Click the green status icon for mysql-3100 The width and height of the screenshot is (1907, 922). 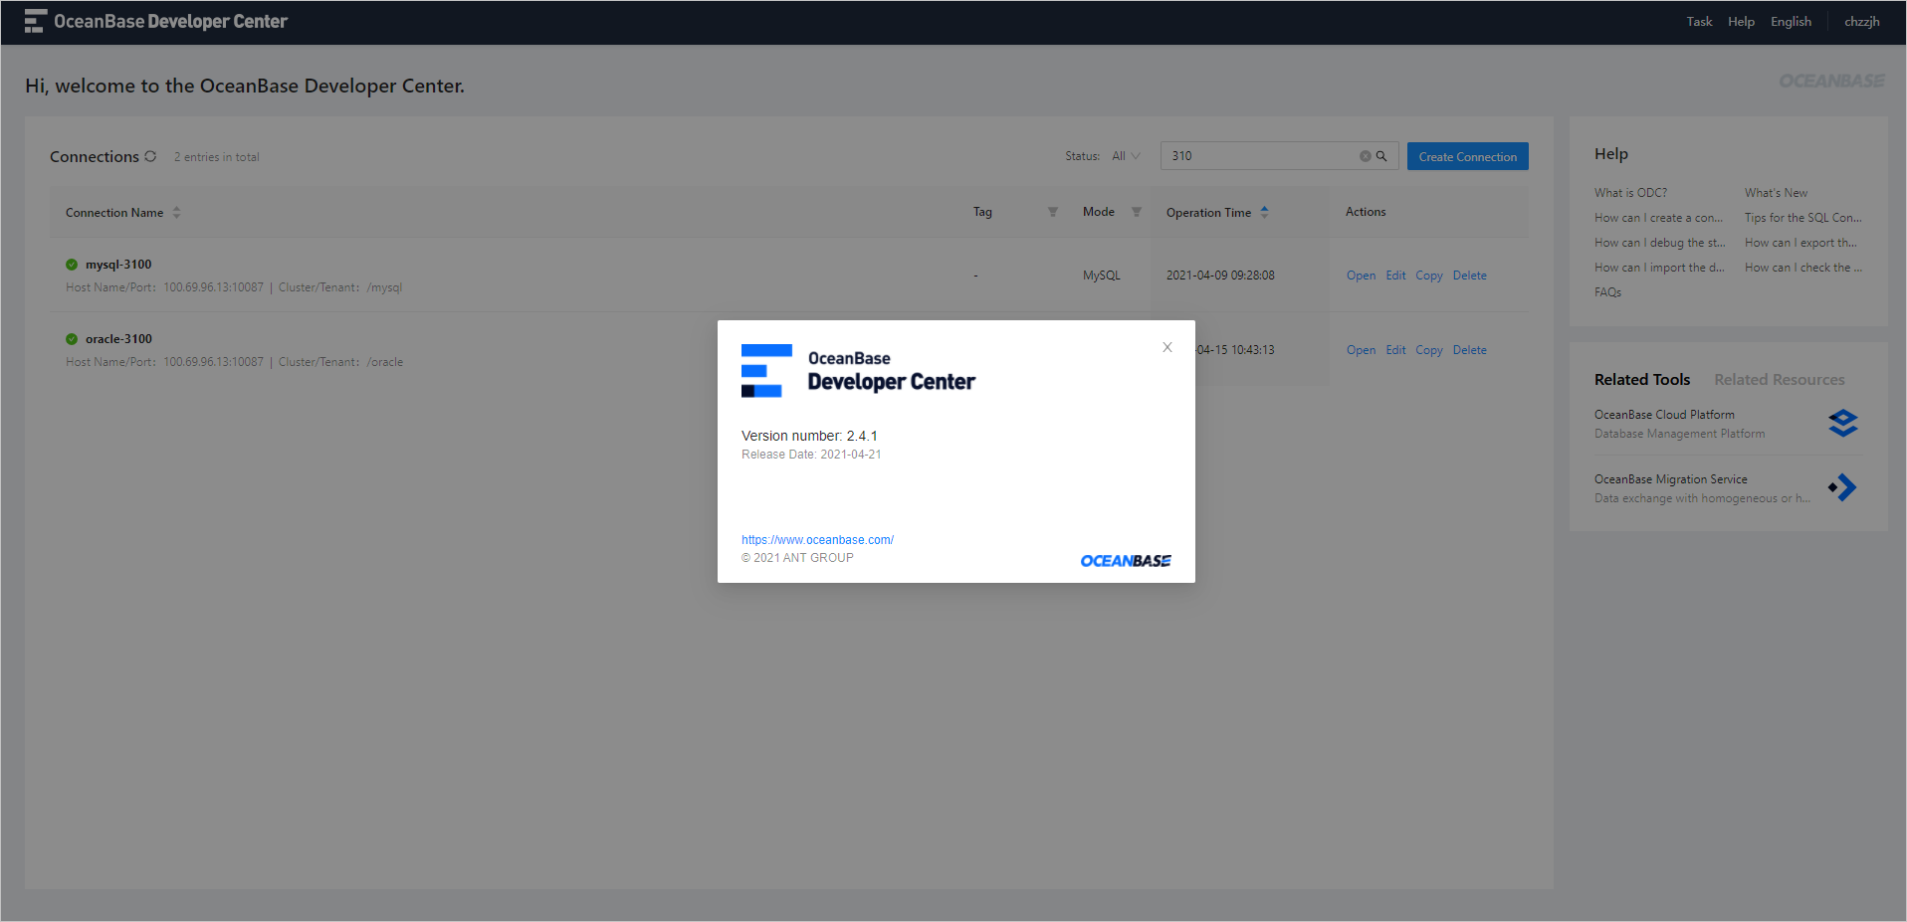(x=72, y=265)
